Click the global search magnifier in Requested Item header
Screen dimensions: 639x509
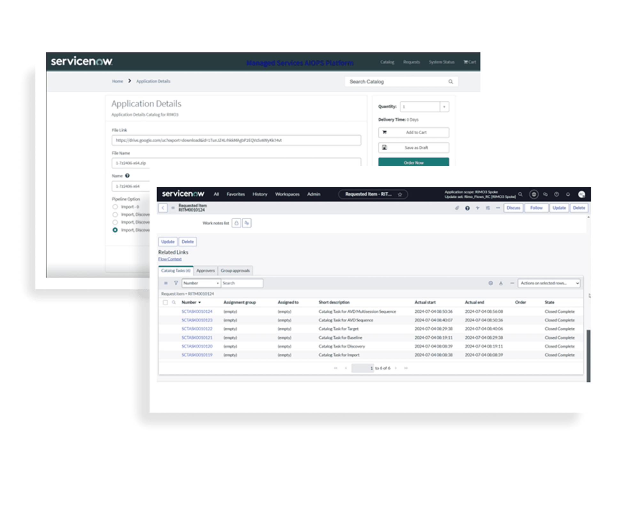click(520, 194)
